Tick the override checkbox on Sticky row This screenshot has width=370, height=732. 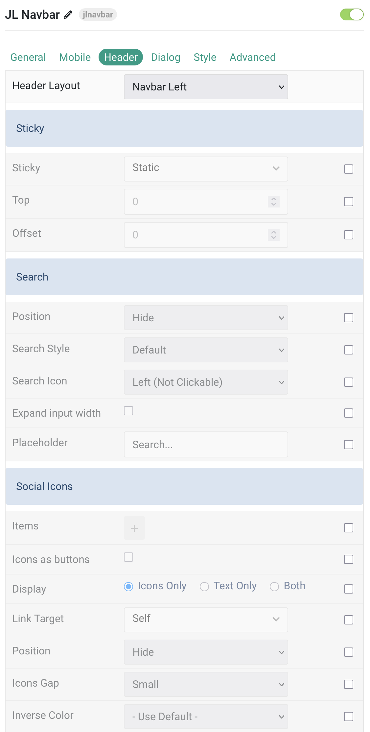(349, 169)
